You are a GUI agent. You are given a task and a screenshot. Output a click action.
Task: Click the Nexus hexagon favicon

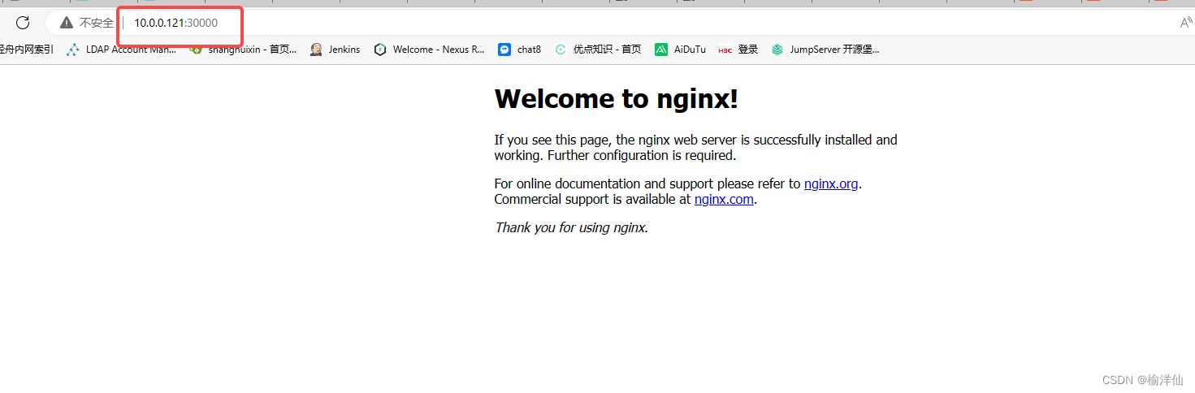[380, 50]
